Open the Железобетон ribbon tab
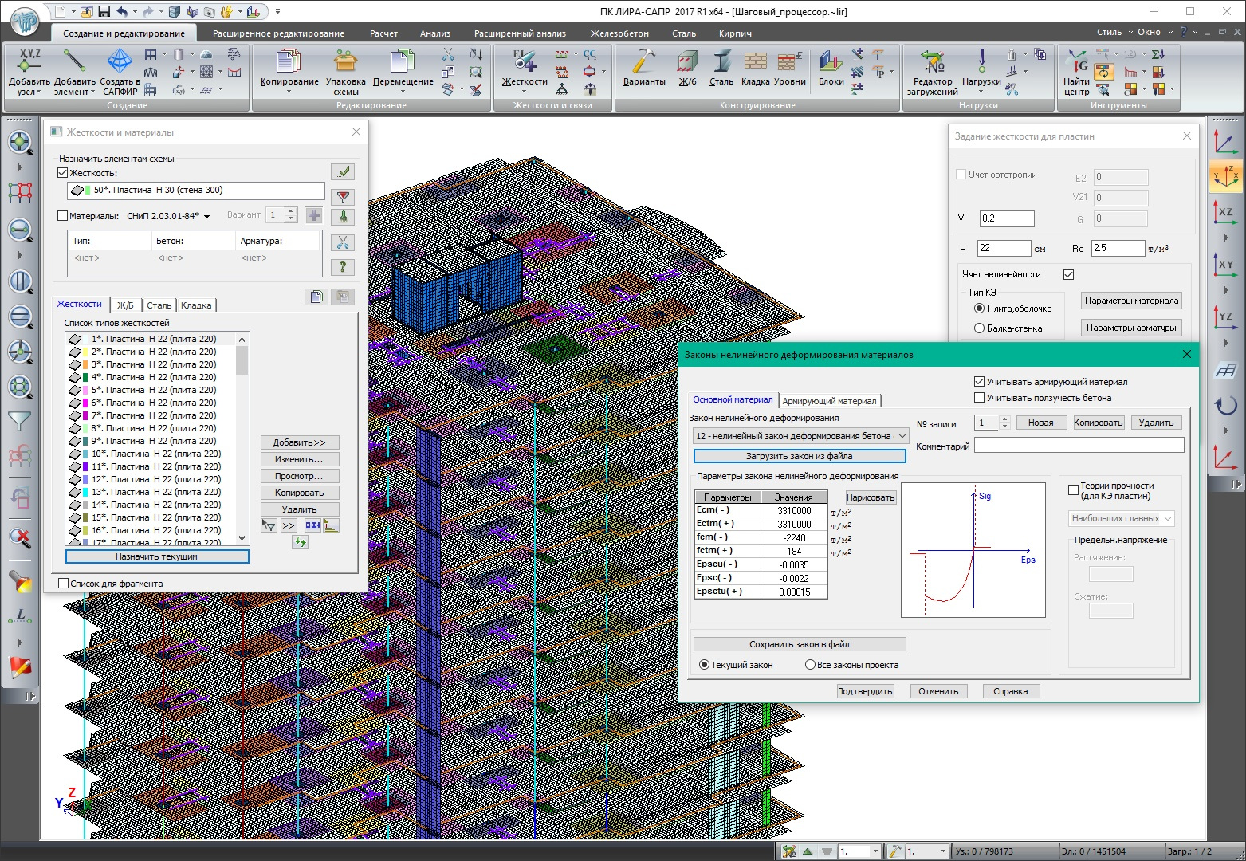 tap(619, 33)
